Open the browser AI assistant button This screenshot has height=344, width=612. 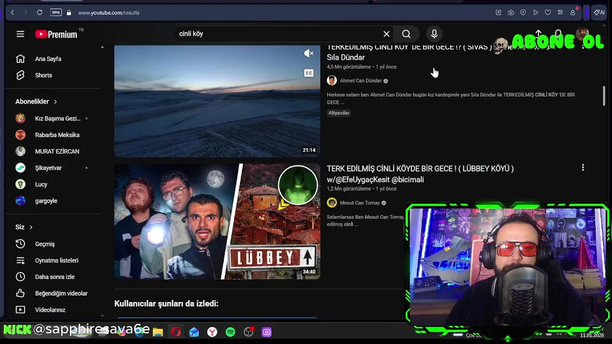599,12
